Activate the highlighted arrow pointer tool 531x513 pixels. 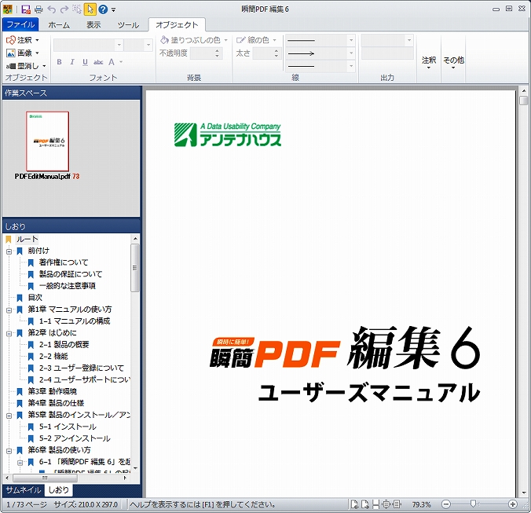pyautogui.click(x=90, y=9)
